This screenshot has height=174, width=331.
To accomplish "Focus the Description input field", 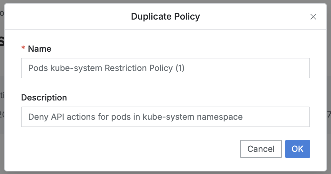I will (x=165, y=117).
